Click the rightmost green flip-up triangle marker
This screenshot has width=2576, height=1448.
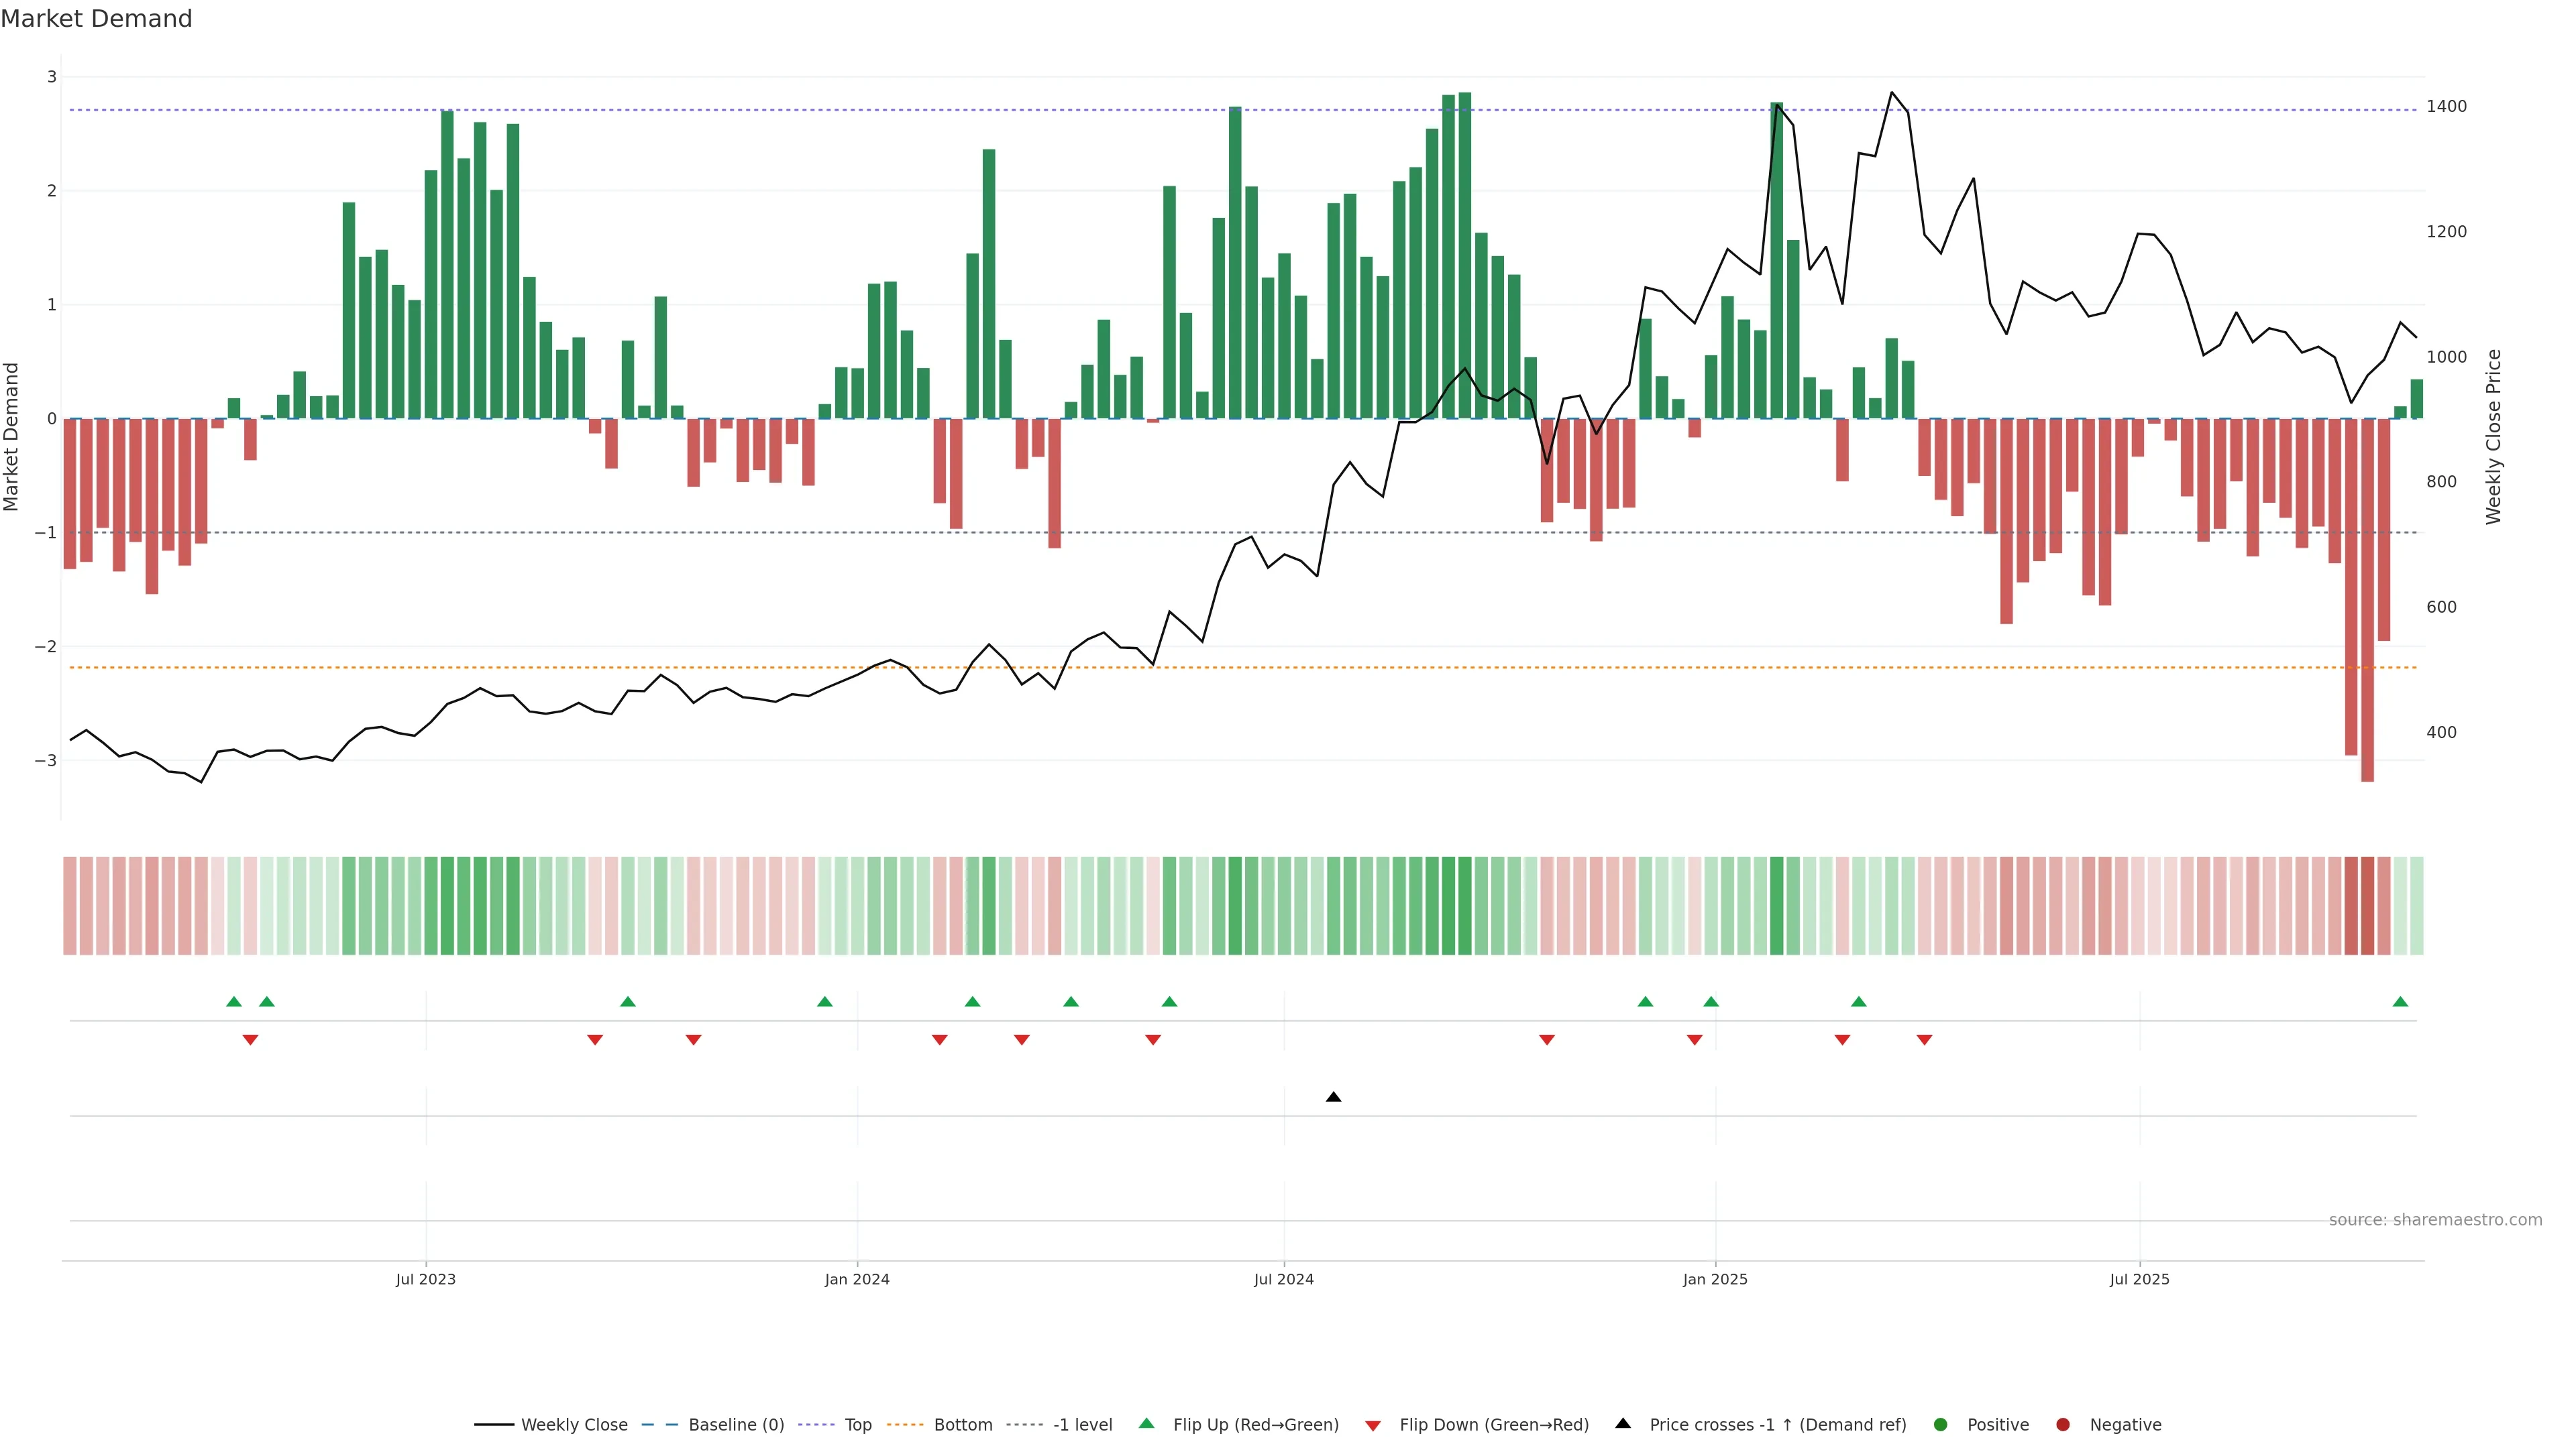tap(2400, 1002)
